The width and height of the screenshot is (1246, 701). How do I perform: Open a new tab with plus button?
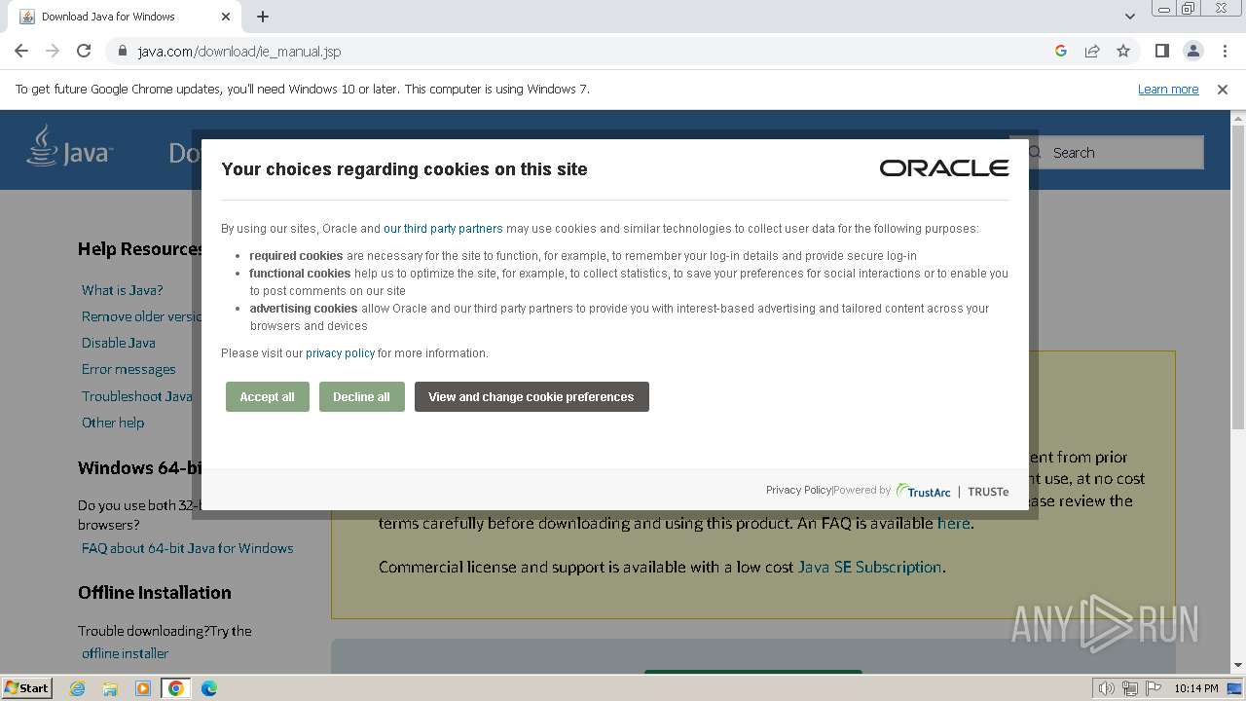(x=263, y=17)
